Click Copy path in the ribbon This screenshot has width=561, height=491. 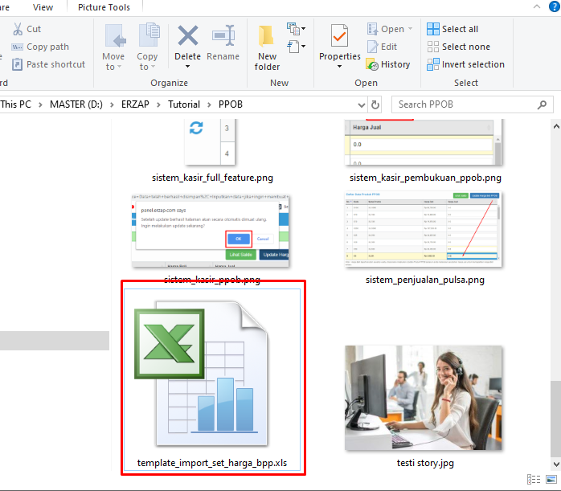coord(40,47)
